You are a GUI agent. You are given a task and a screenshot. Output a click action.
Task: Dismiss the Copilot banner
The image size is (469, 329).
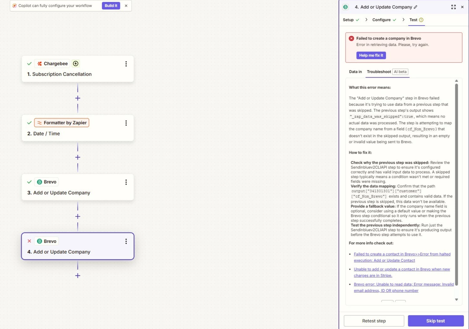126,6
